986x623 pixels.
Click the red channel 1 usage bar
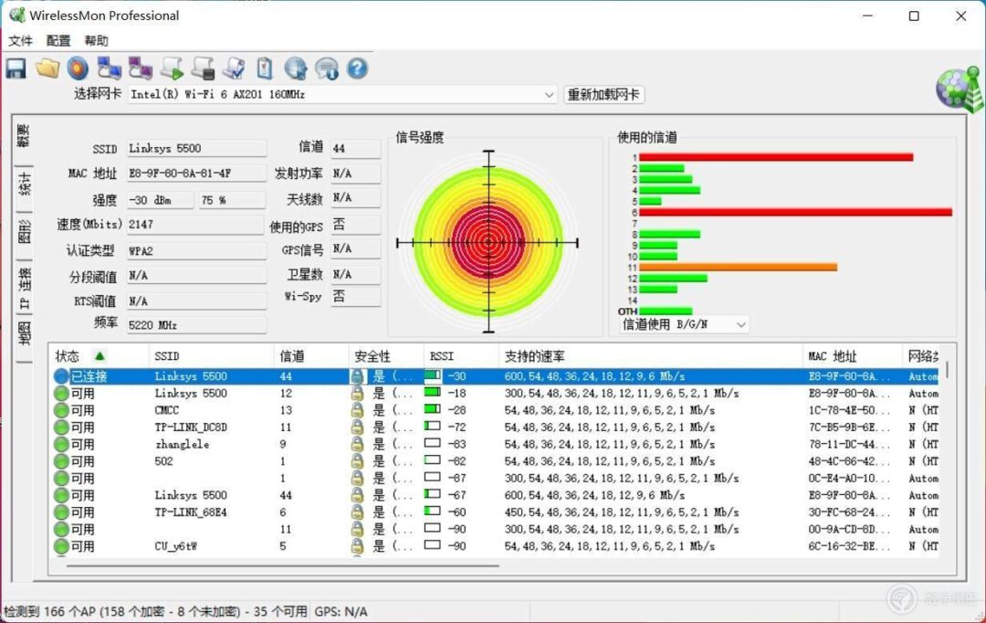pos(776,157)
